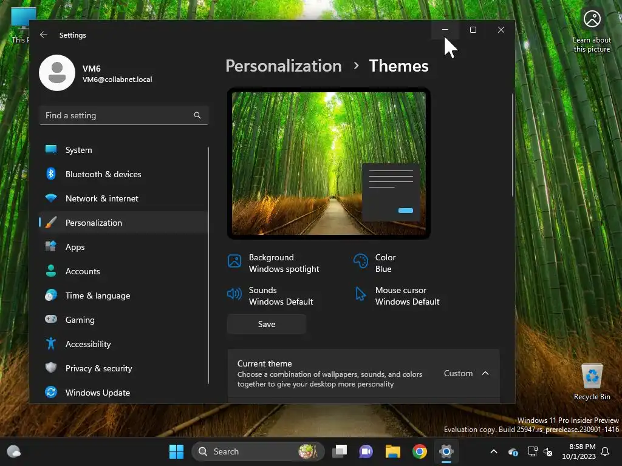Screen dimensions: 622x466
Task: Open the Windows Start menu
Action: [x=177, y=451]
